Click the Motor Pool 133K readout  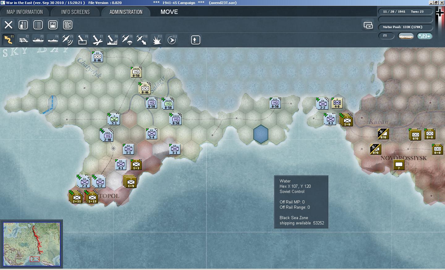tap(405, 27)
